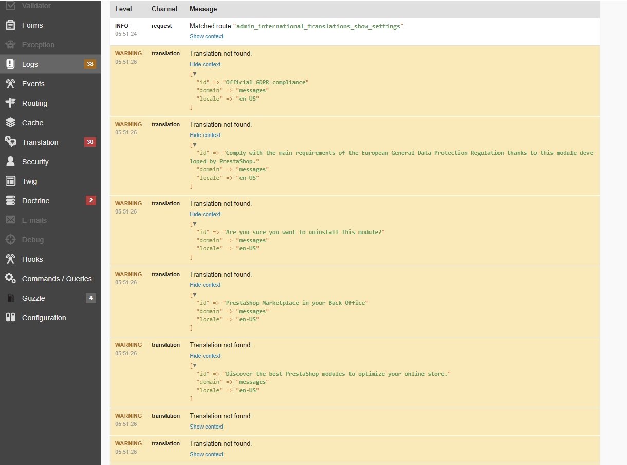This screenshot has height=465, width=627.
Task: Click the Translation language icon
Action: (10, 142)
